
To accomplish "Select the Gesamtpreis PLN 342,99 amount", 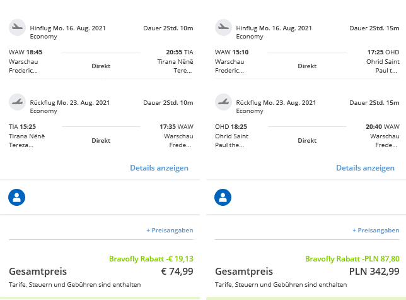I will tap(374, 272).
